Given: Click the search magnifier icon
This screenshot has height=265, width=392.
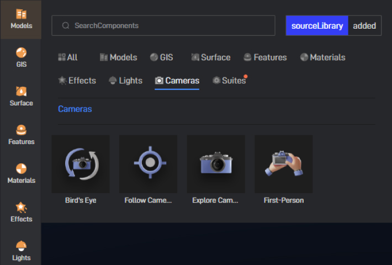Looking at the screenshot, I should point(66,25).
